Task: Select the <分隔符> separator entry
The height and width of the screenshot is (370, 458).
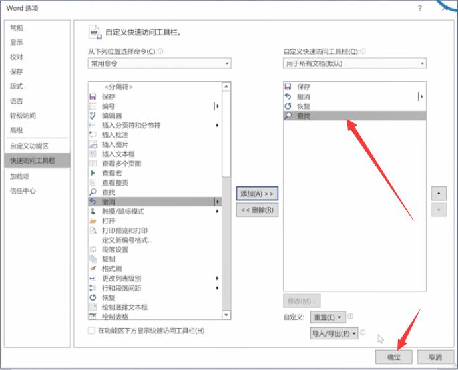Action: pos(119,87)
